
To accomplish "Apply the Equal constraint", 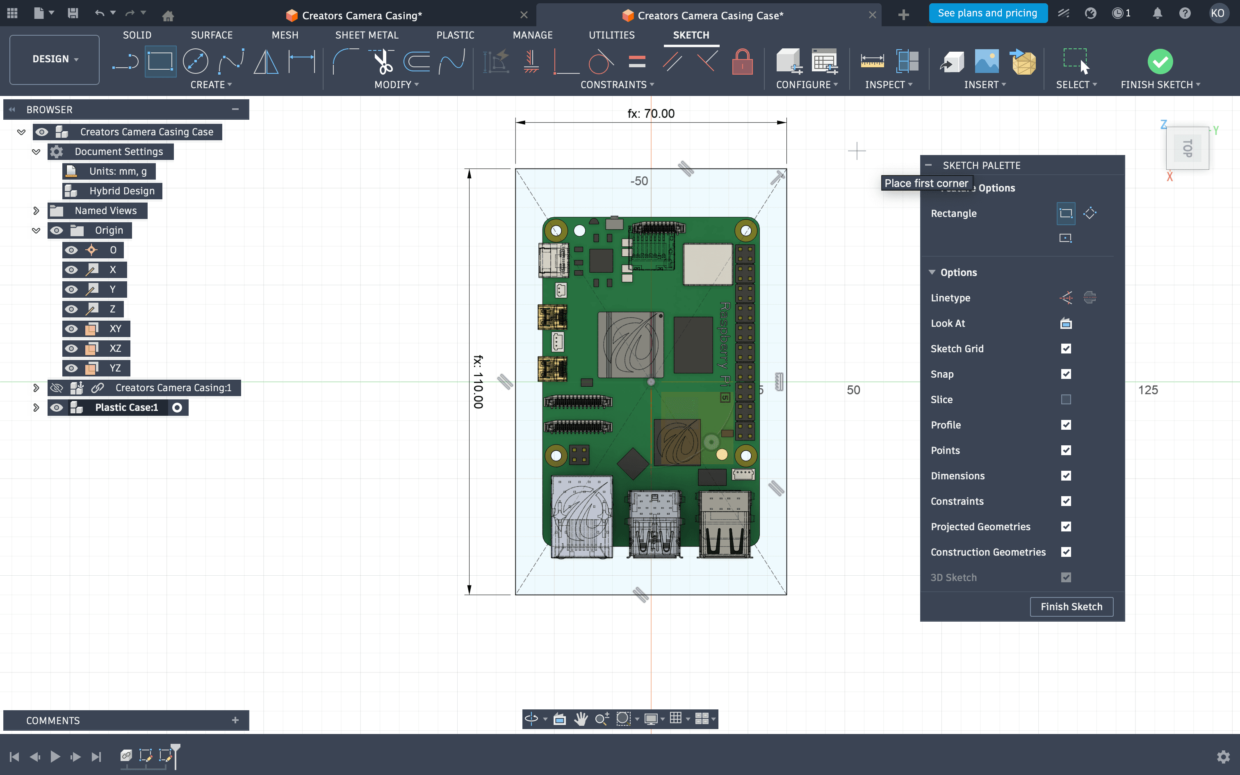I will coord(637,62).
